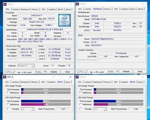Click Multi Thread Ratio value 7.89
This screenshot has height=120, width=150.
click(x=136, y=109)
